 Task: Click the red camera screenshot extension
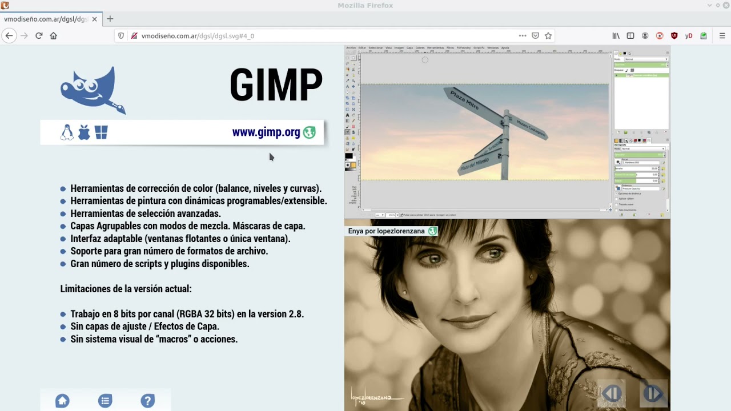coord(660,35)
